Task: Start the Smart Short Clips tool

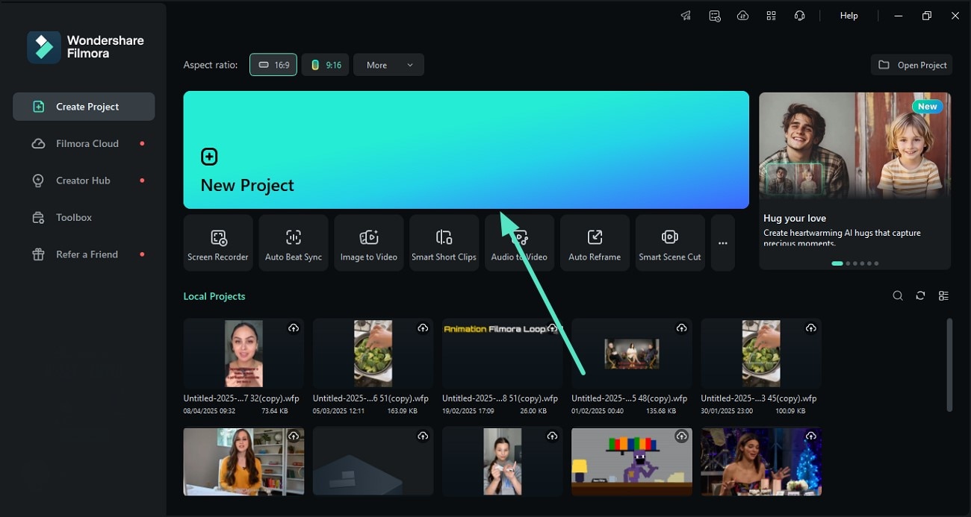Action: coord(444,242)
